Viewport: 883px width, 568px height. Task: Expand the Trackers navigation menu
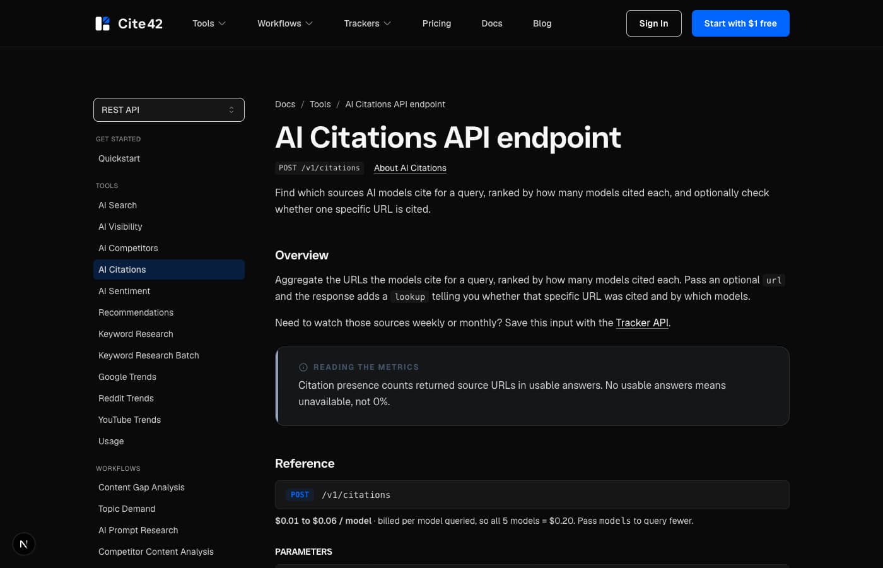pos(368,23)
